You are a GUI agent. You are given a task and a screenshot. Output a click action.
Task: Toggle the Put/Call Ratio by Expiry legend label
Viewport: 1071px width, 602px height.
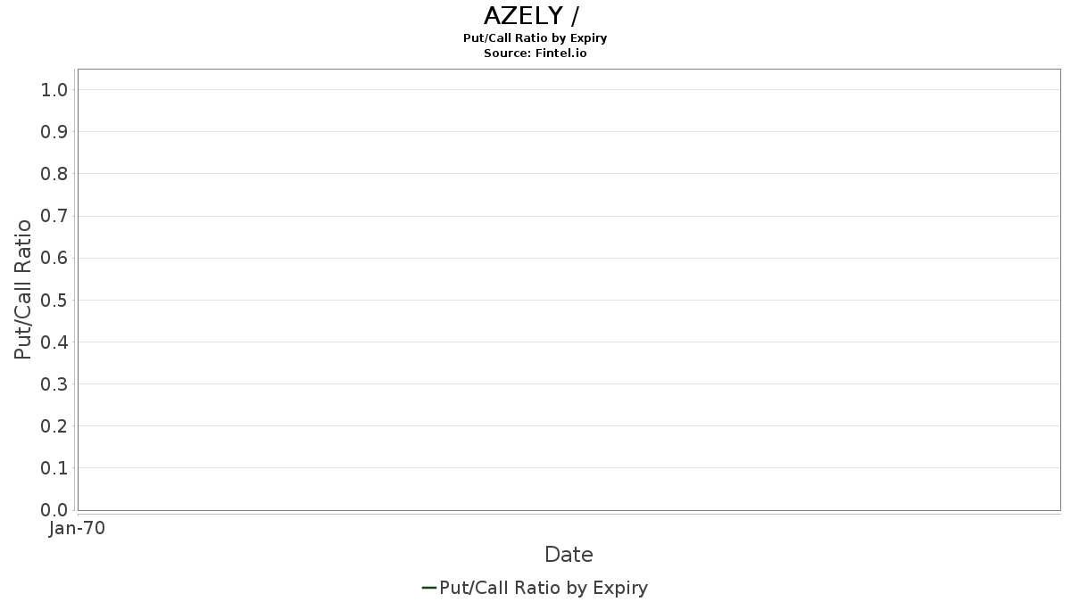click(543, 588)
